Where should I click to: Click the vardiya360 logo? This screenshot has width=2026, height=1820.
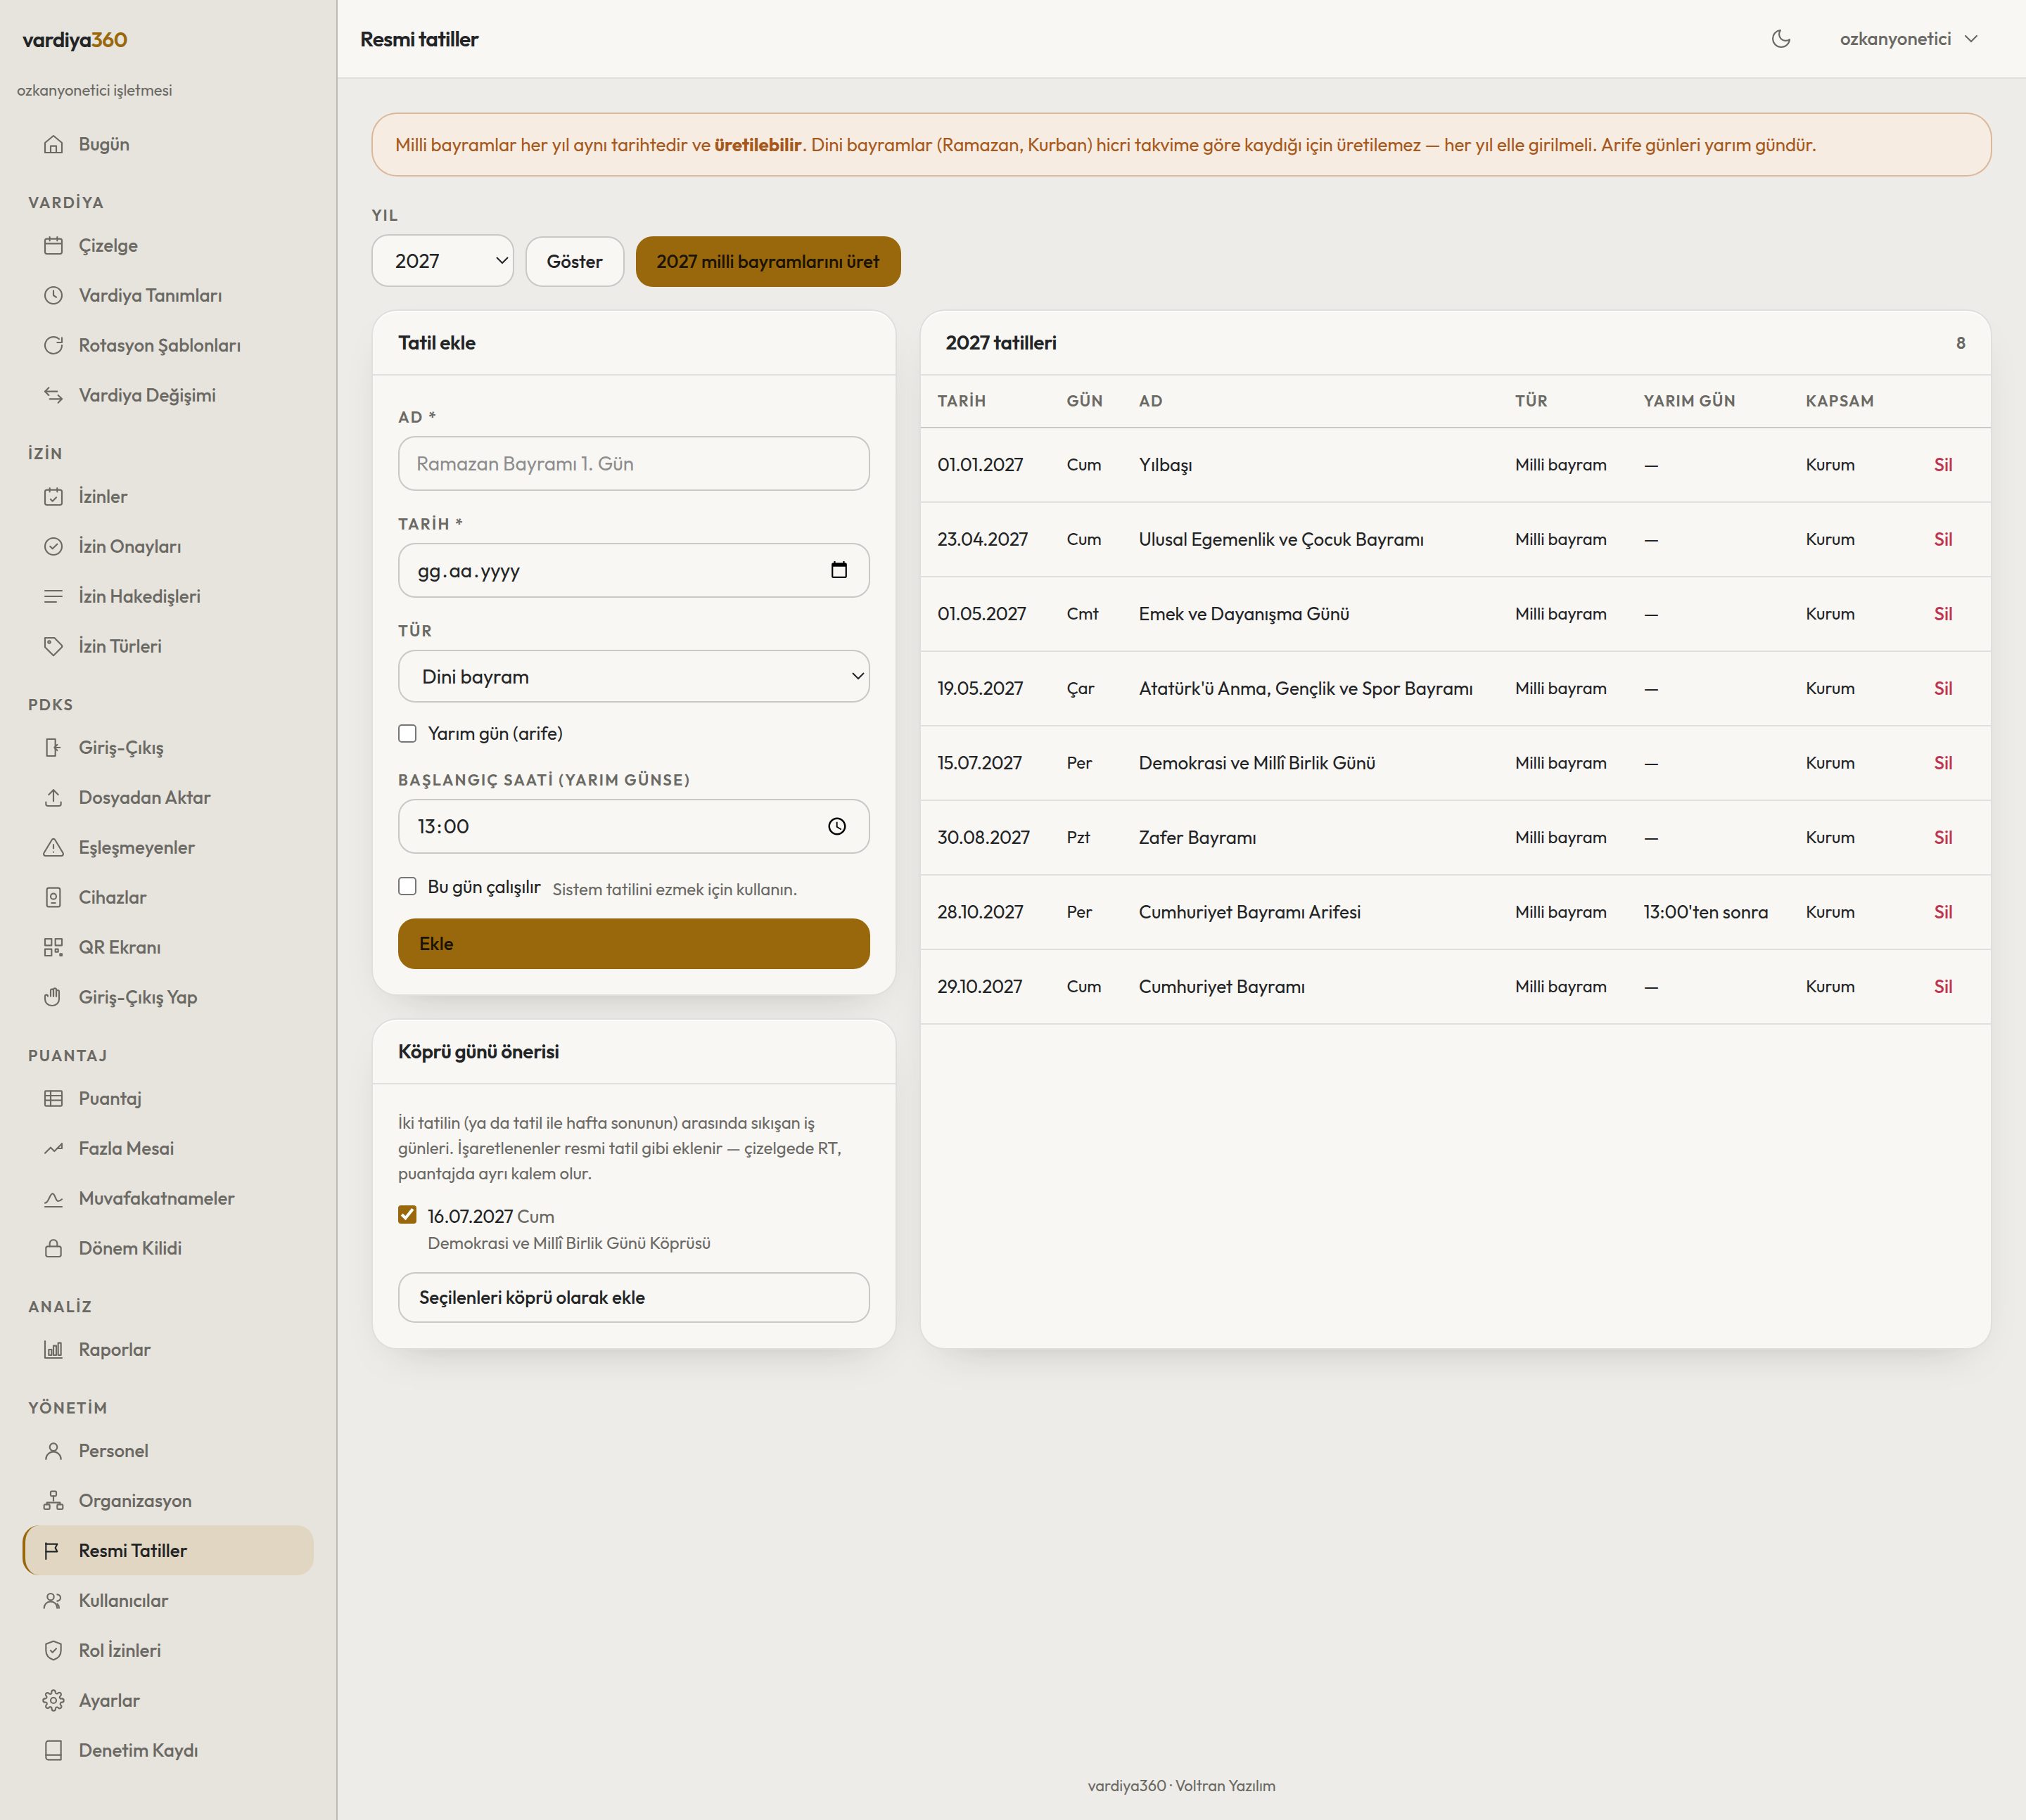[x=75, y=40]
